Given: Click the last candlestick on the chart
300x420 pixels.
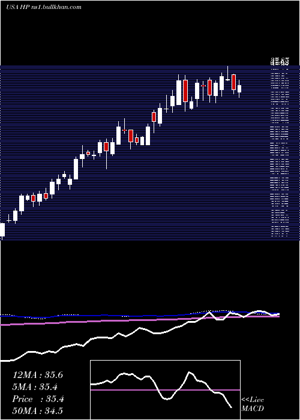Looking at the screenshot, I should (x=239, y=89).
